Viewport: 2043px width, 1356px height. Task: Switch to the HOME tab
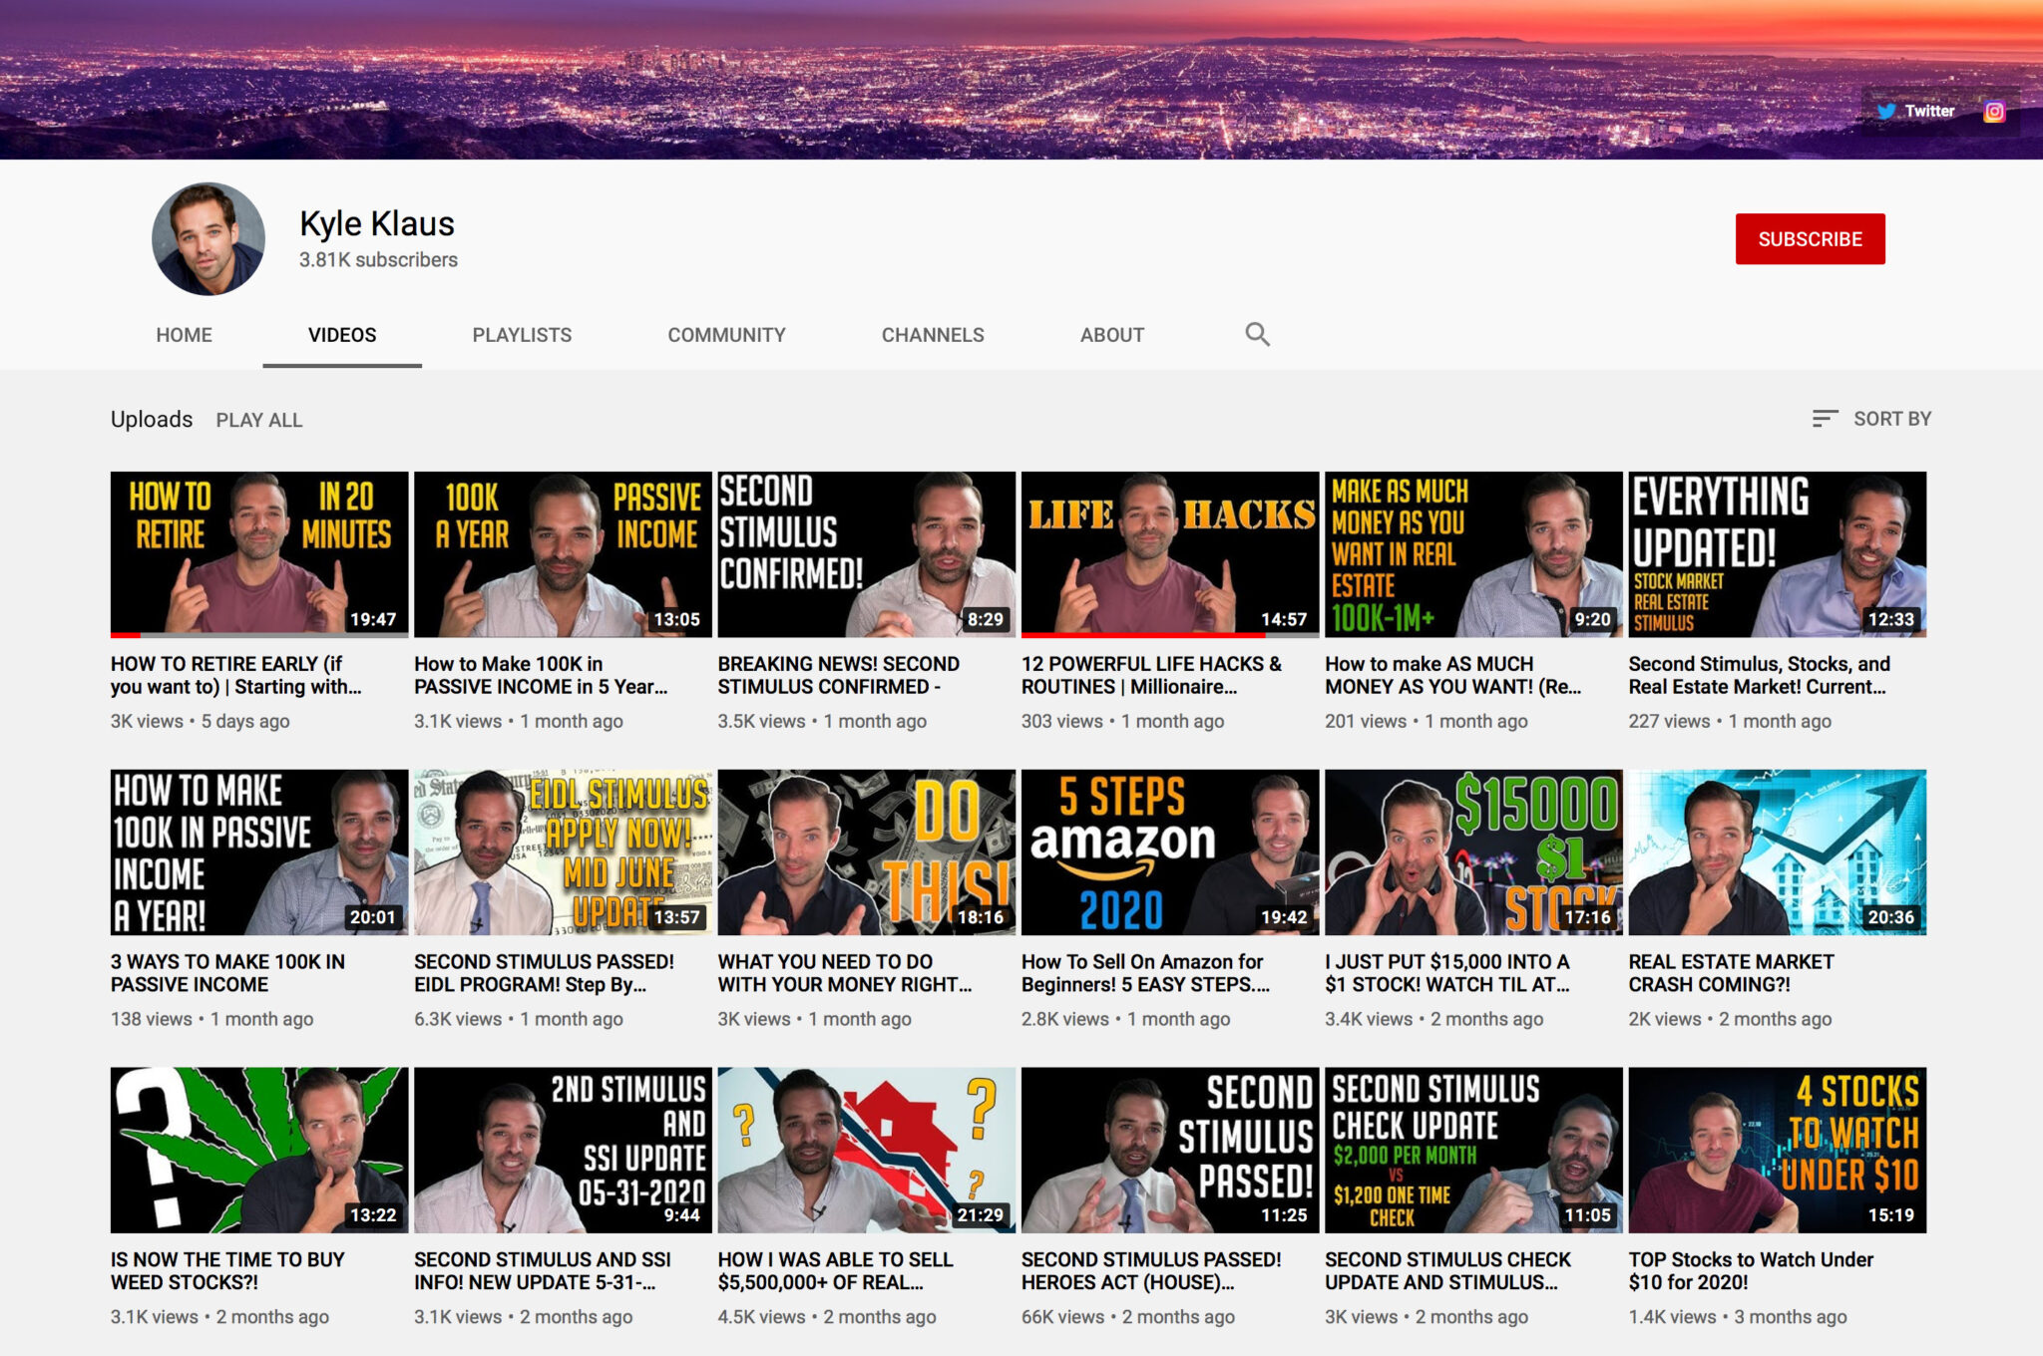coord(184,335)
